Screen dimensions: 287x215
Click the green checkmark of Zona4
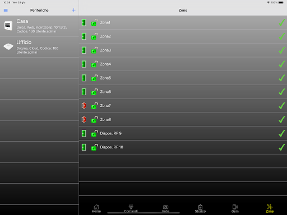click(x=282, y=64)
